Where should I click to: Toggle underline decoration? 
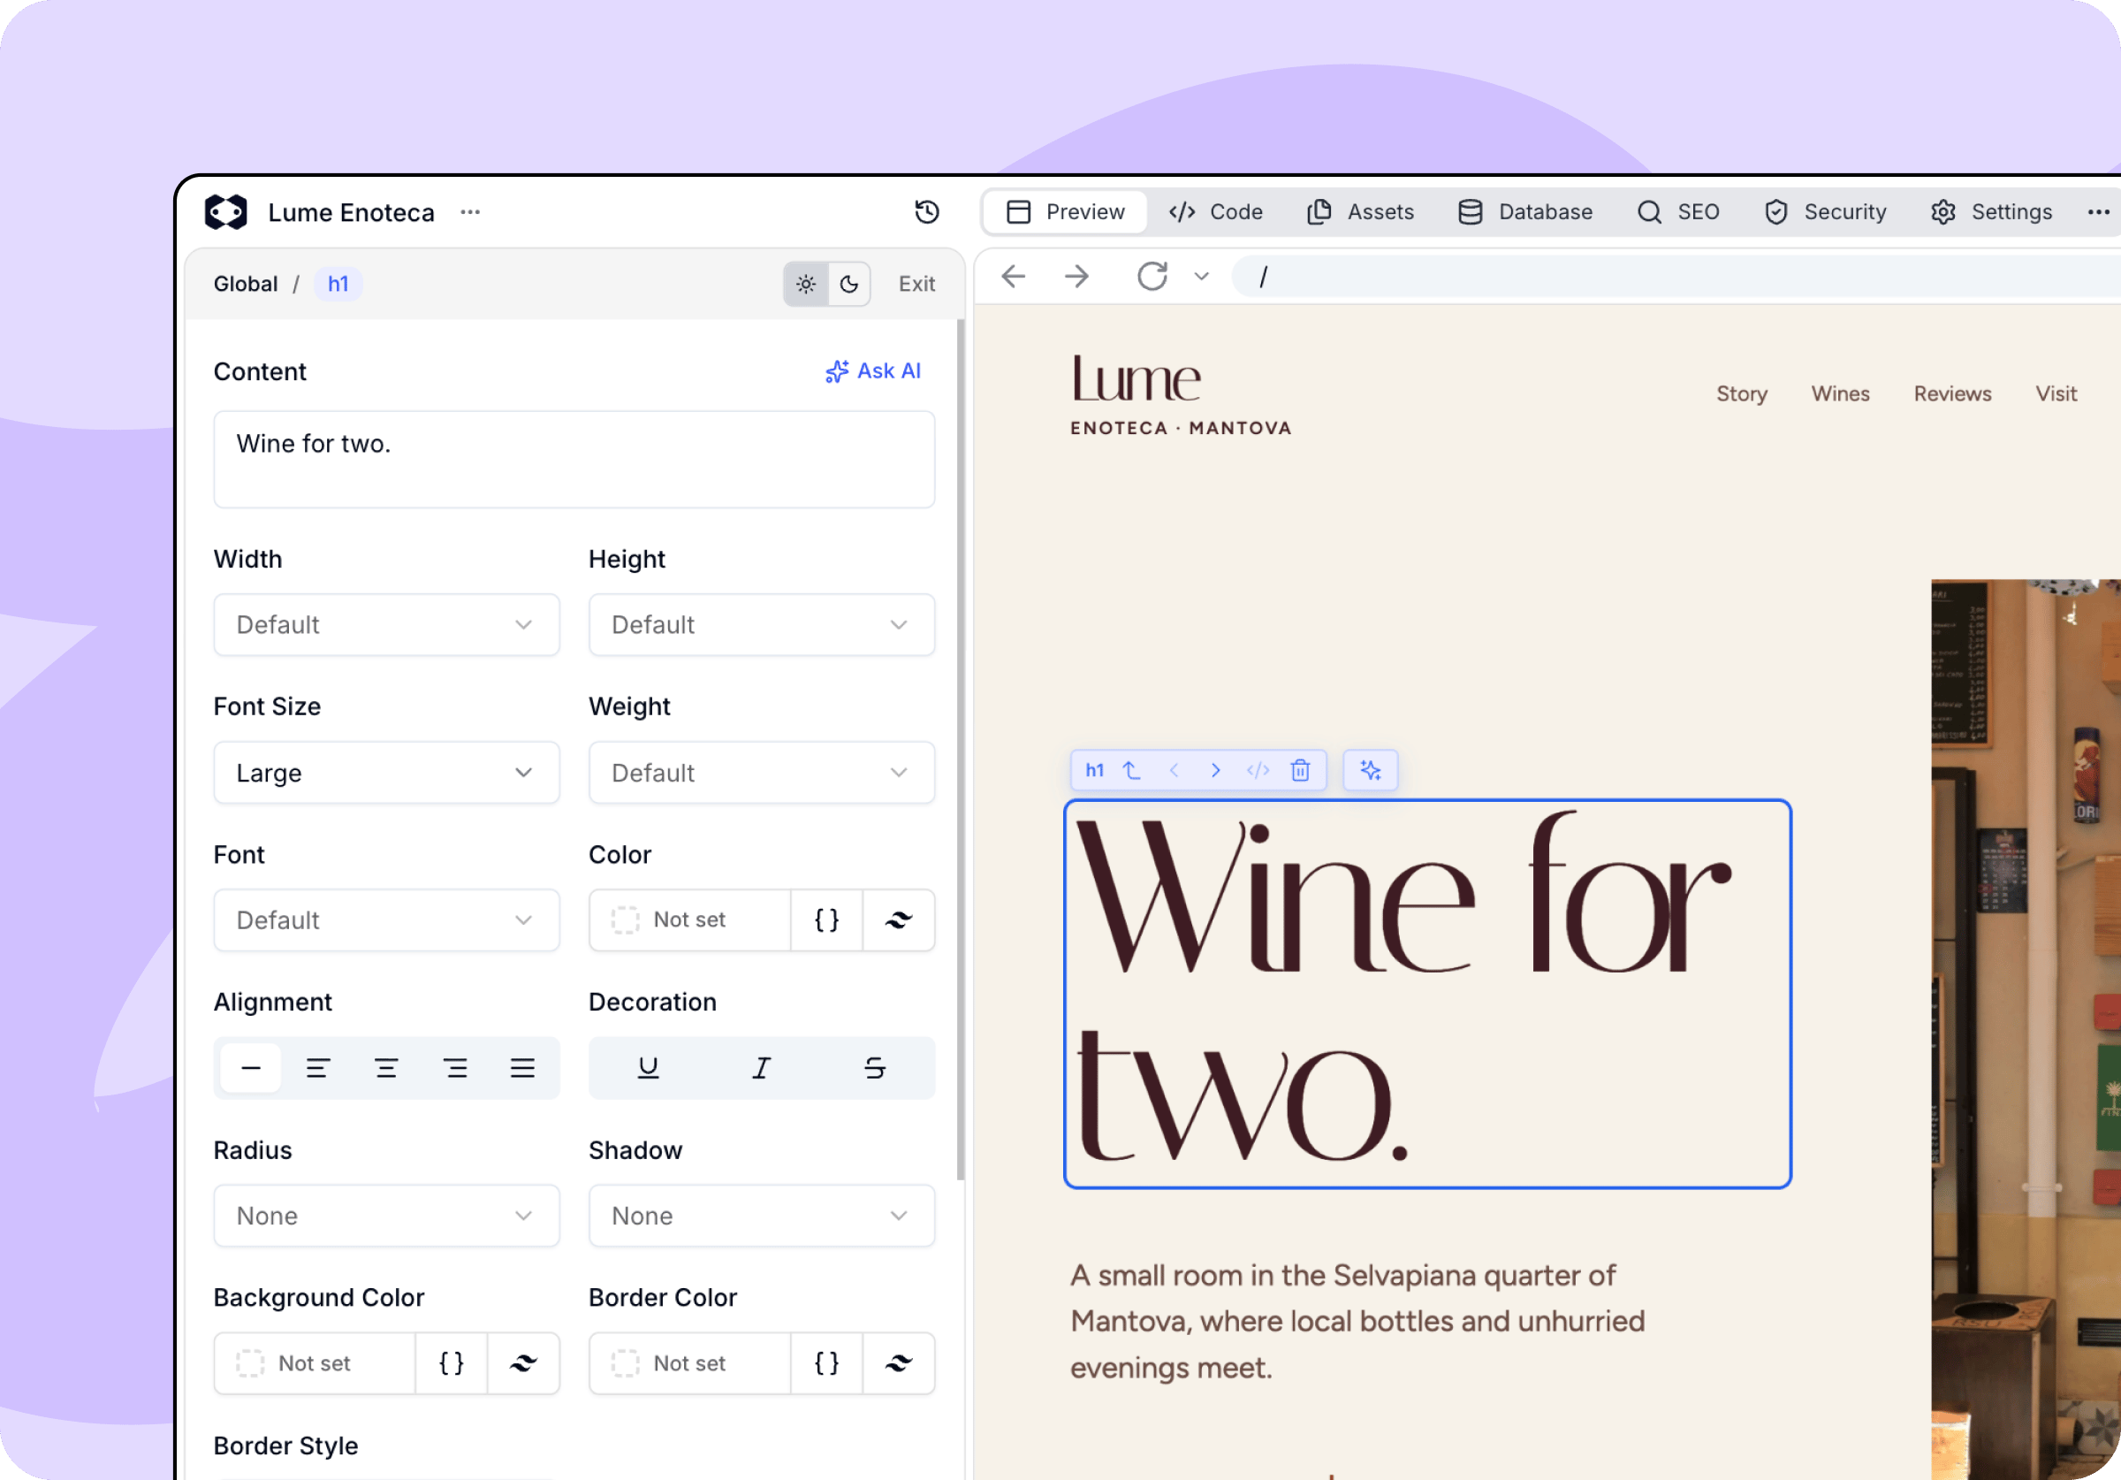[649, 1069]
